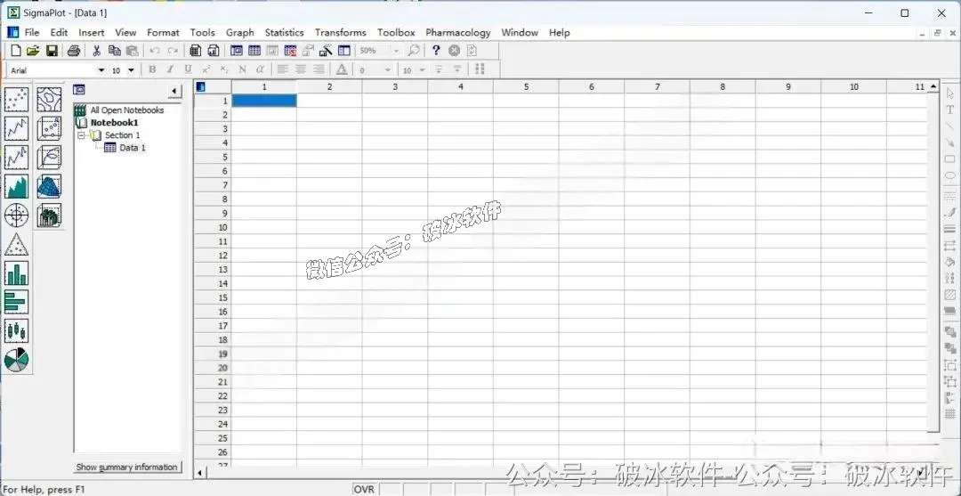Screen dimensions: 961x496
Task: Toggle Underline formatting button
Action: [188, 69]
